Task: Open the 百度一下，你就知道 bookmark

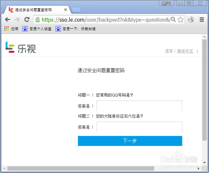Action: (x=75, y=29)
